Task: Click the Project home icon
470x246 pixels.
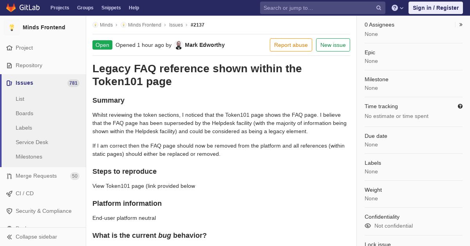Action: [9, 48]
